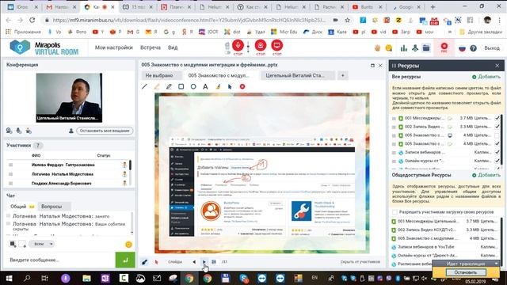Select the rectangle shape tool
Viewport: 507px width, 285px height.
pos(181,86)
